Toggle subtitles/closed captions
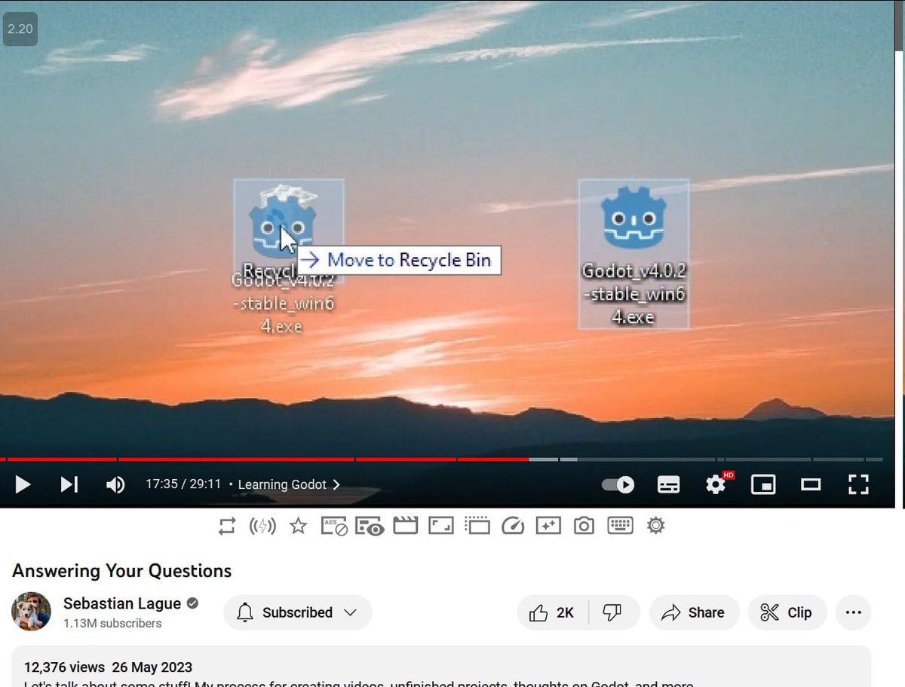The height and width of the screenshot is (687, 905). (x=668, y=484)
